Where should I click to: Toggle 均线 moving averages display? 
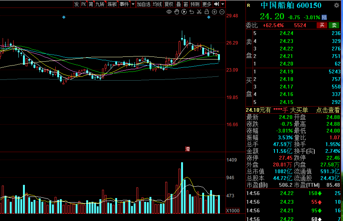point(157,4)
